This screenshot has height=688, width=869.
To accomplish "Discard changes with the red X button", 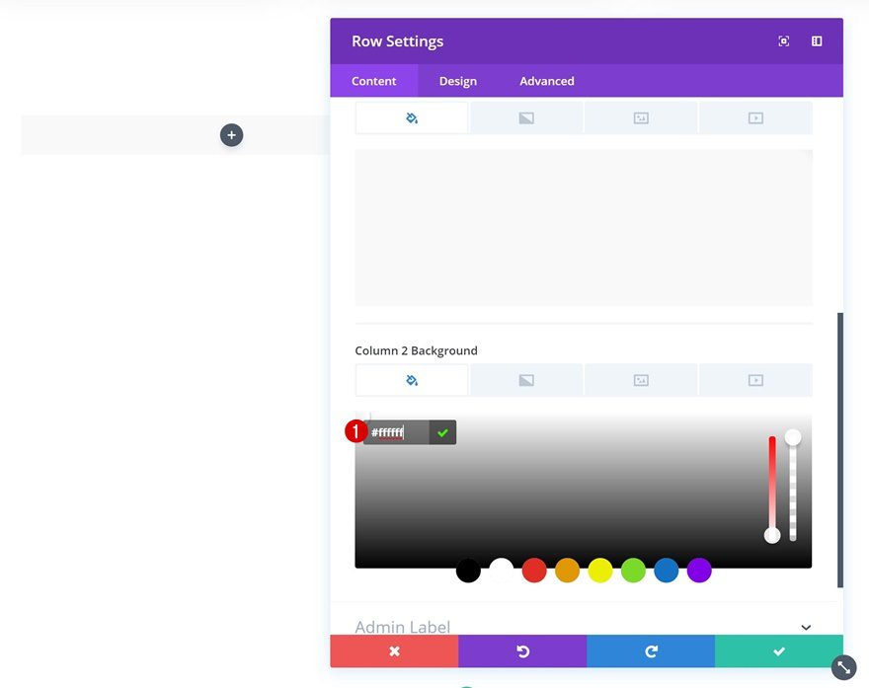I will [x=394, y=650].
